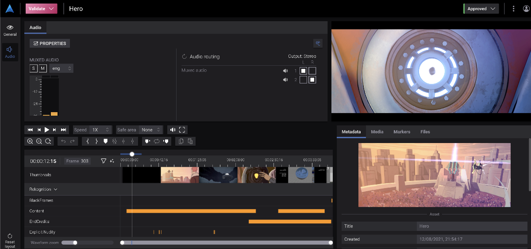531x249 pixels.
Task: Open the Approved status dropdown
Action: 481,8
